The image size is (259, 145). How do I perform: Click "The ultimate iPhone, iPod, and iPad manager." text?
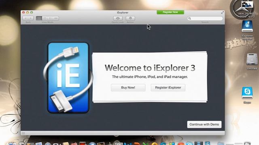150,77
